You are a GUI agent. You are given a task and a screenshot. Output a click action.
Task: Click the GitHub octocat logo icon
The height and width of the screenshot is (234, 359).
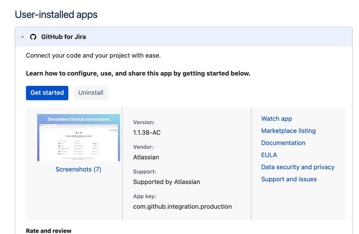coord(33,37)
